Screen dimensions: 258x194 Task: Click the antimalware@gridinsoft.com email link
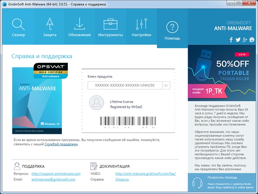pyautogui.click(x=56, y=179)
